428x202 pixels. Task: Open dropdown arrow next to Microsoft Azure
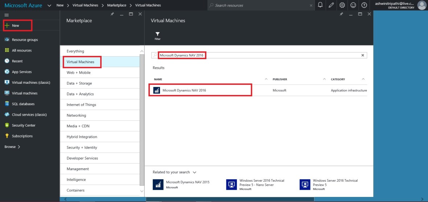(x=49, y=5)
